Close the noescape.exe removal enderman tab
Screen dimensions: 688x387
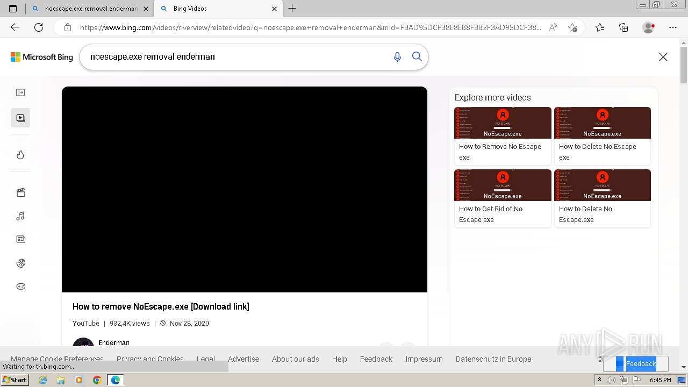tap(146, 9)
